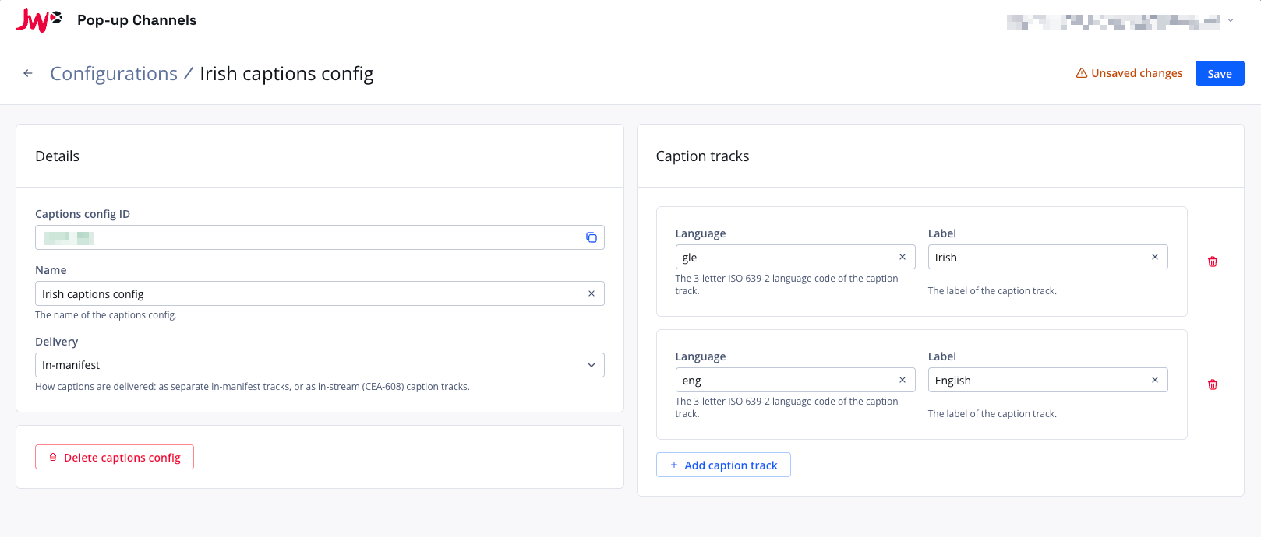Open the Configurations breadcrumb link
The image size is (1261, 537).
pyautogui.click(x=114, y=73)
